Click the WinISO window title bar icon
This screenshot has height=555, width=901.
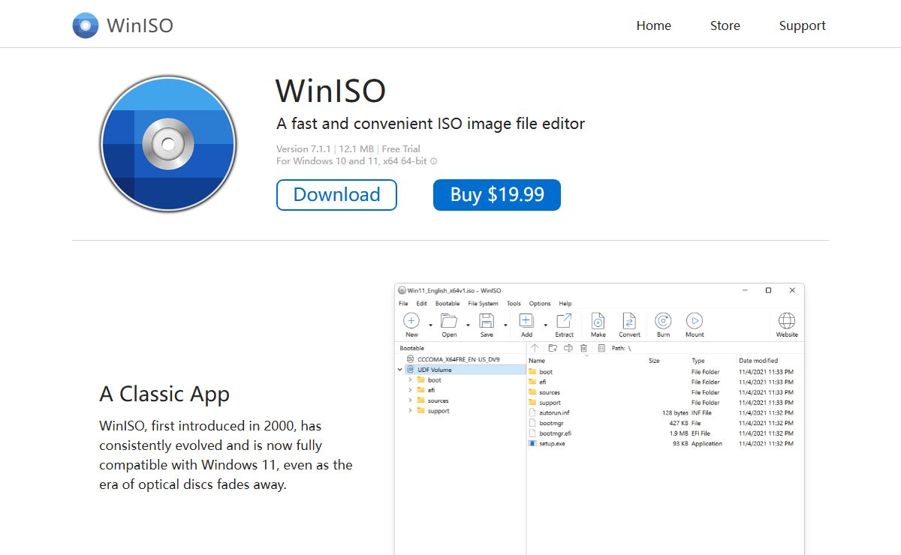(402, 290)
